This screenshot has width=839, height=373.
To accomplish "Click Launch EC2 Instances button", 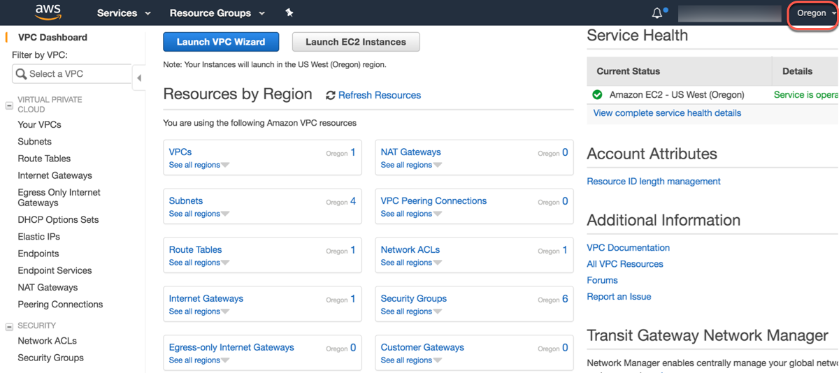I will click(x=356, y=42).
